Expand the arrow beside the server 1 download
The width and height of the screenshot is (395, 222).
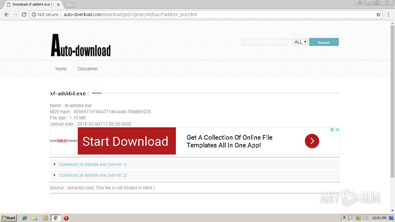click(x=55, y=164)
